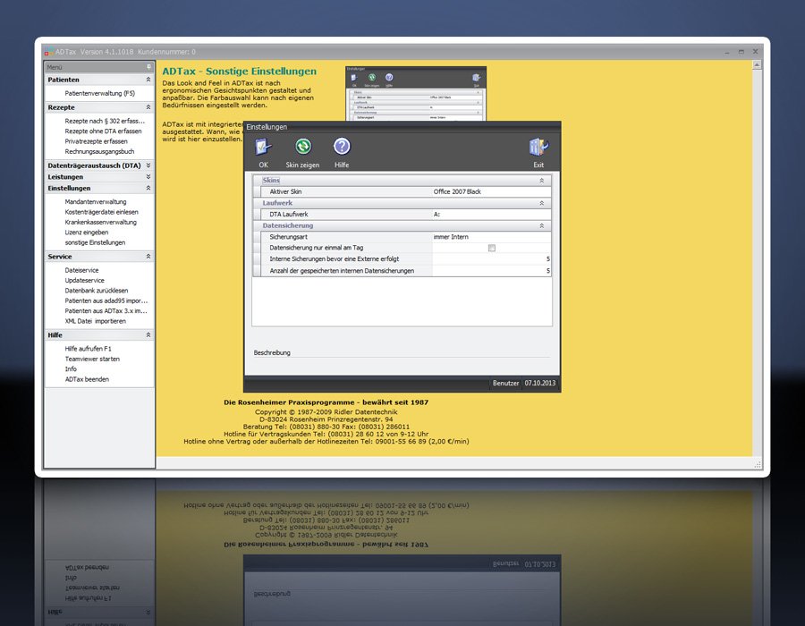
Task: Collapse the Laufwerk section chevron
Action: point(542,203)
